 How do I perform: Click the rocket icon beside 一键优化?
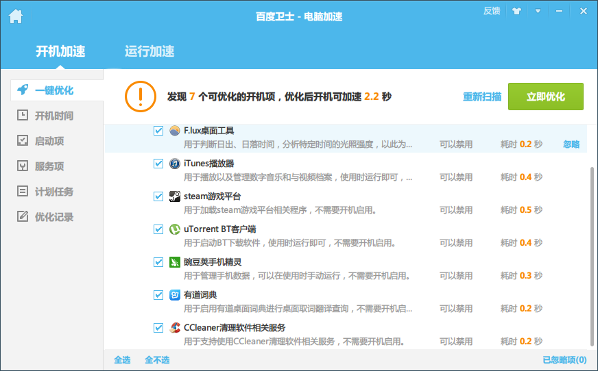pos(23,90)
